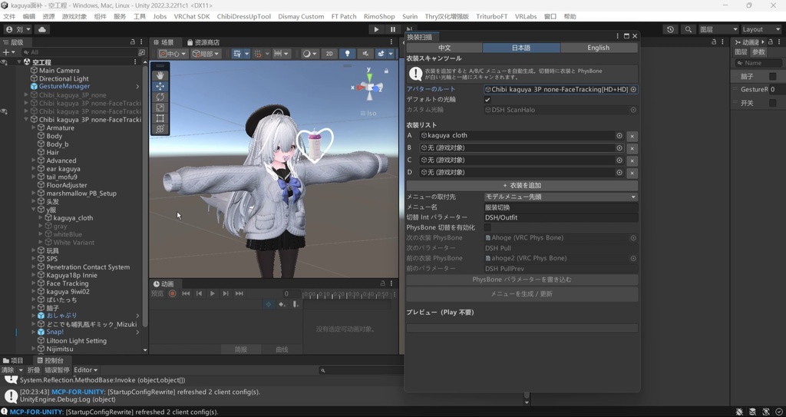
Task: Click the scene orientation gizmo
Action: pyautogui.click(x=369, y=87)
